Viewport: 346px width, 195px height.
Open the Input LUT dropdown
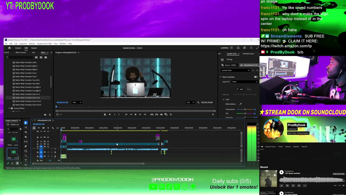[x=245, y=82]
